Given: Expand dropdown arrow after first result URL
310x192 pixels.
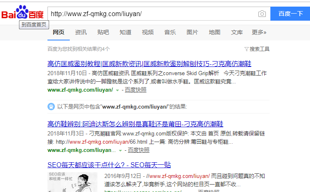Looking at the screenshot, I should pos(117,90).
